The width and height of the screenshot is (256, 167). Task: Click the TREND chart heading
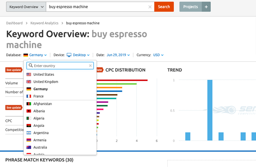(174, 70)
